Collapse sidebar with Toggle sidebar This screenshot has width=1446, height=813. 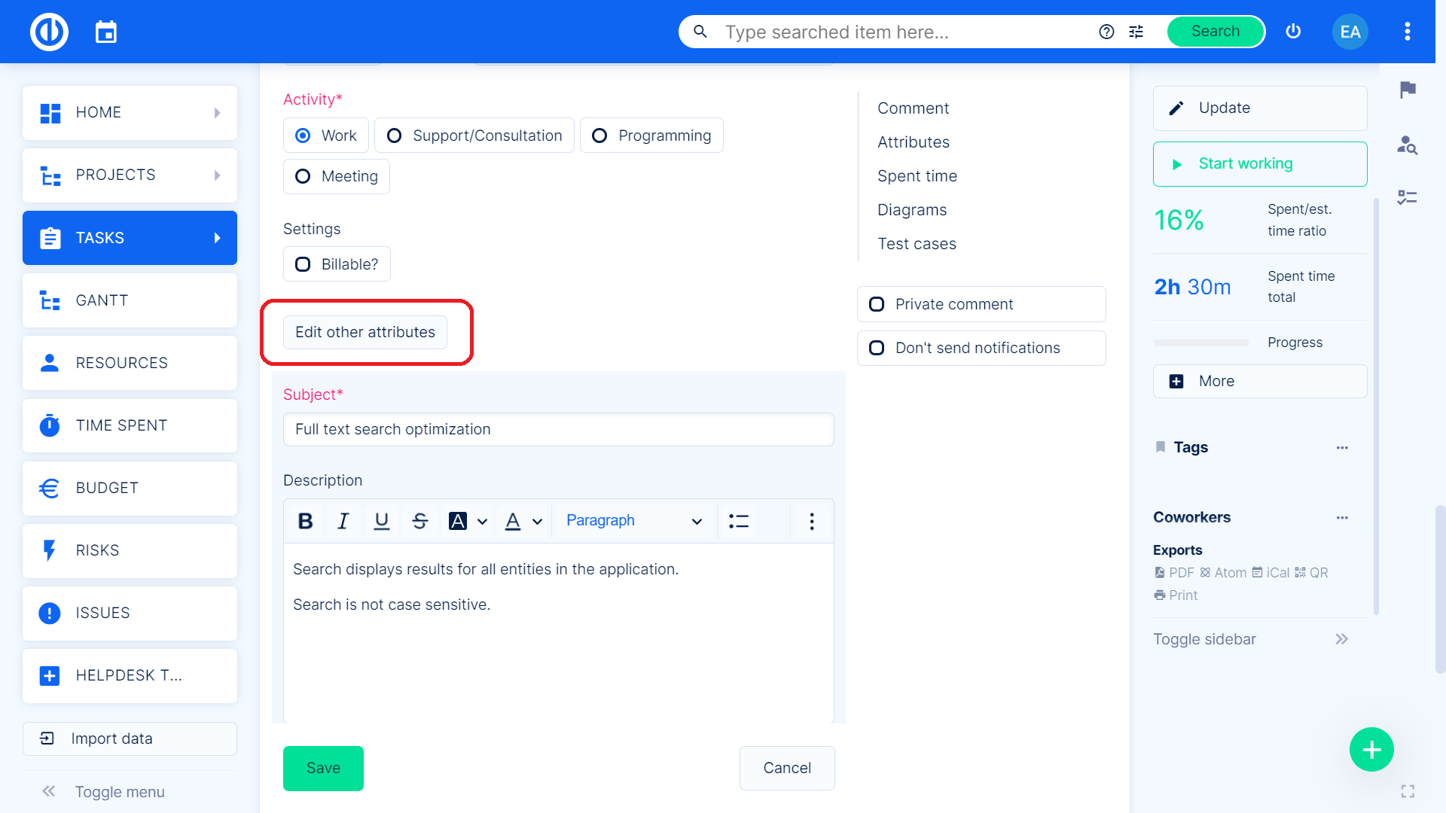click(1251, 639)
